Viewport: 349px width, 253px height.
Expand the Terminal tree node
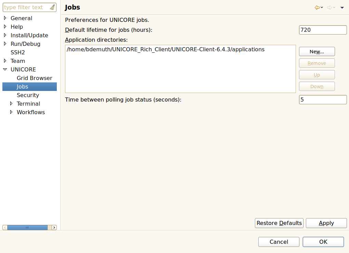point(11,103)
